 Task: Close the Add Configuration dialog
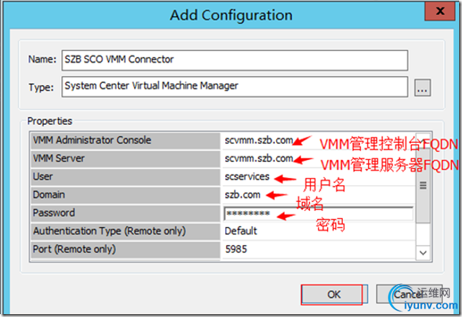point(440,11)
